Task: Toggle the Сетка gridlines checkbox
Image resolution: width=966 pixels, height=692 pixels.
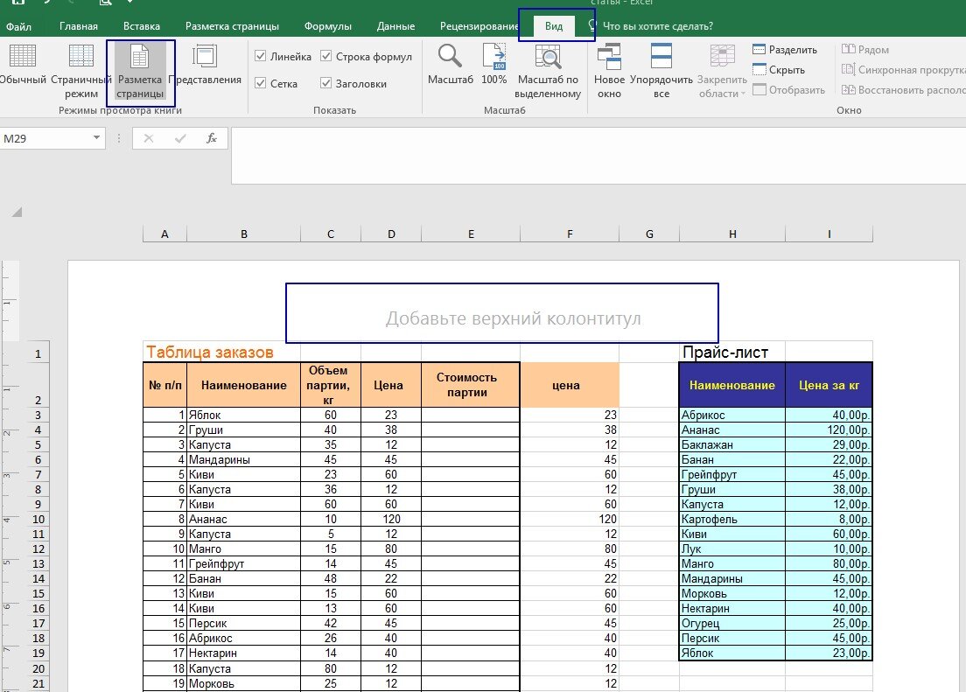Action: point(261,83)
